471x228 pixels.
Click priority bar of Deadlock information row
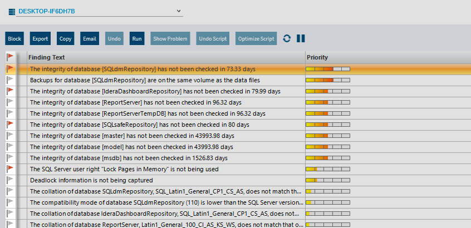coord(328,180)
